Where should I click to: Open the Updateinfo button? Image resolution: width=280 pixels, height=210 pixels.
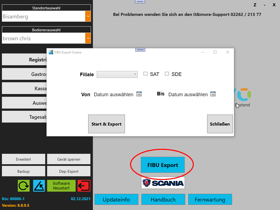tap(116, 199)
